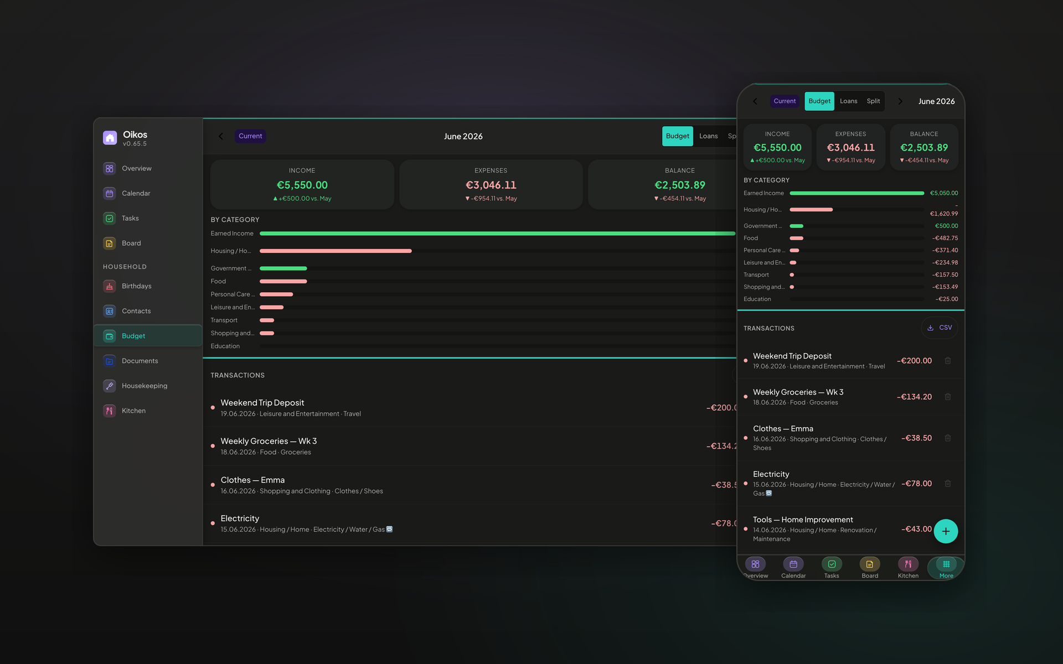This screenshot has height=664, width=1063.
Task: Delete the Weekend Trip Deposit transaction on mobile
Action: pos(948,361)
